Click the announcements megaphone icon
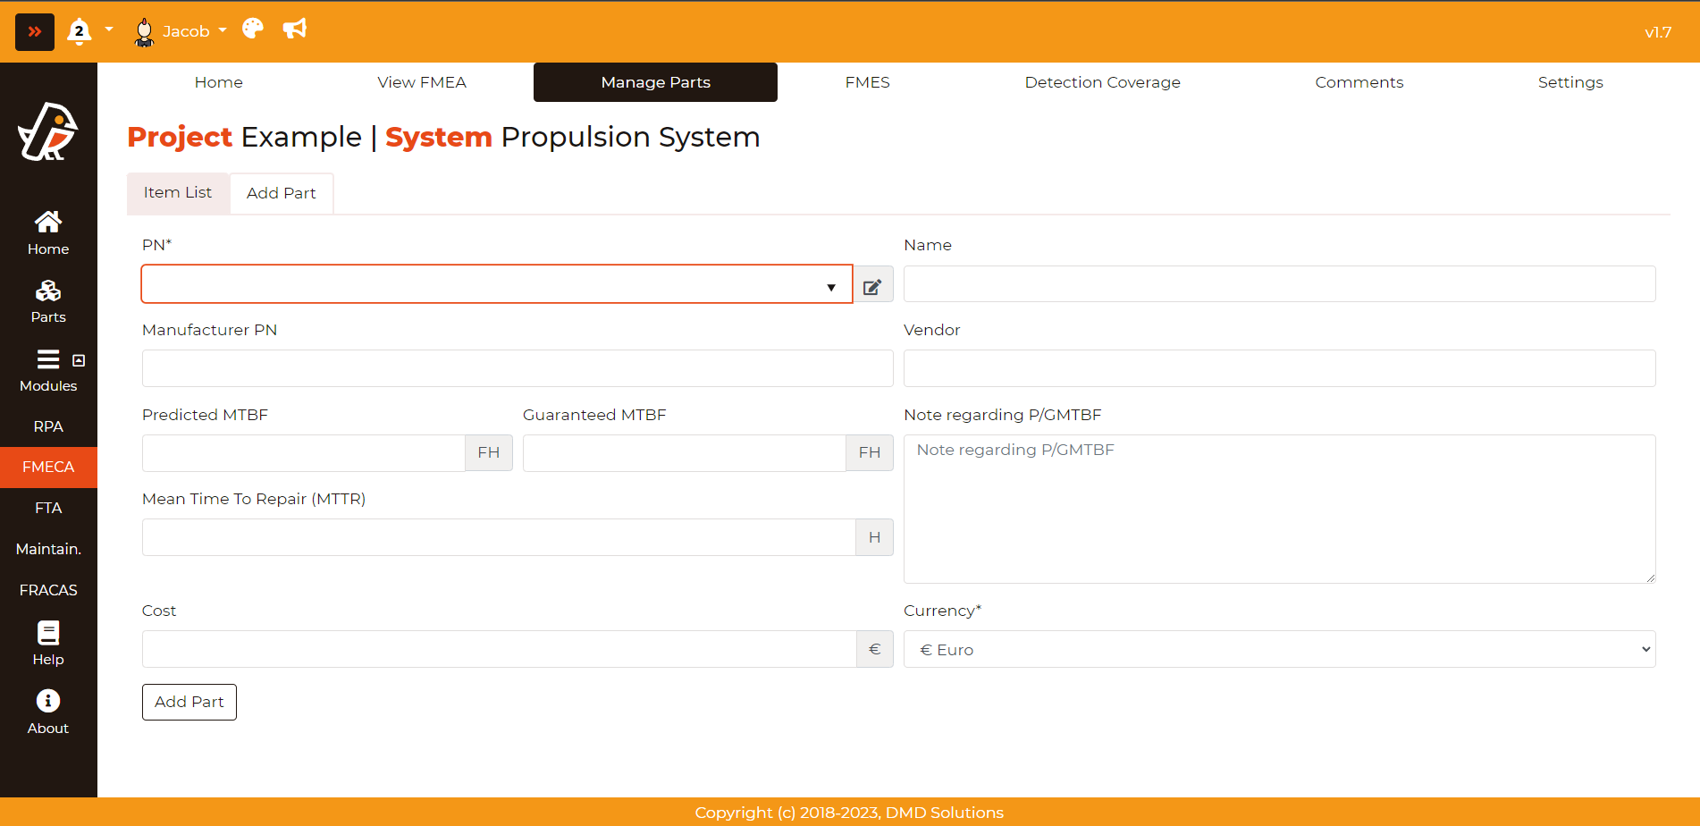 295,29
